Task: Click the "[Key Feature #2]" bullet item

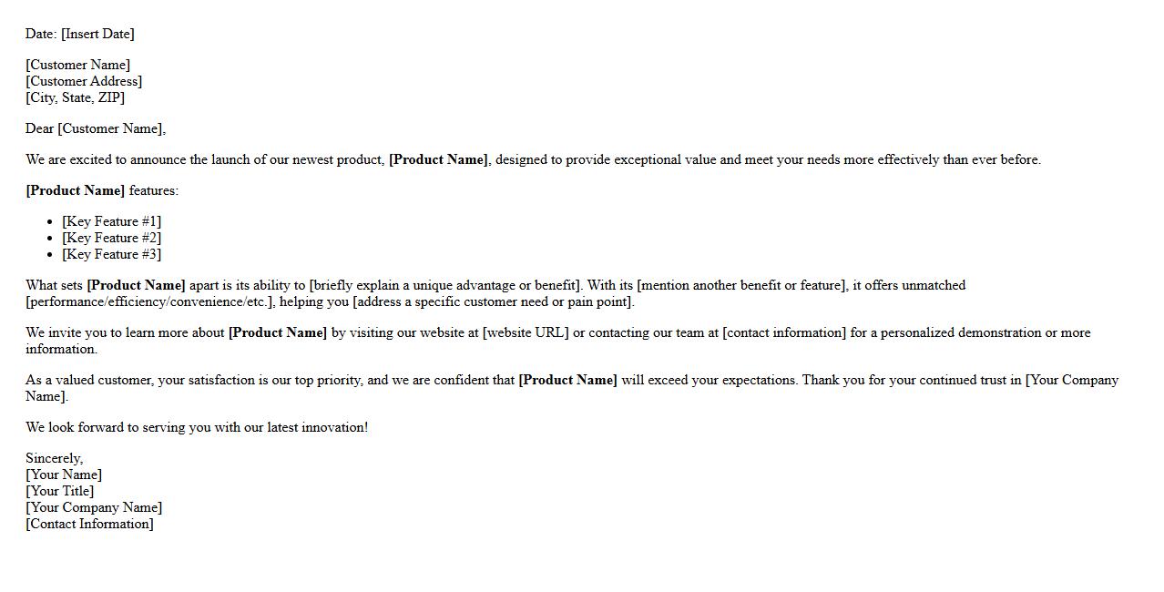Action: [111, 238]
